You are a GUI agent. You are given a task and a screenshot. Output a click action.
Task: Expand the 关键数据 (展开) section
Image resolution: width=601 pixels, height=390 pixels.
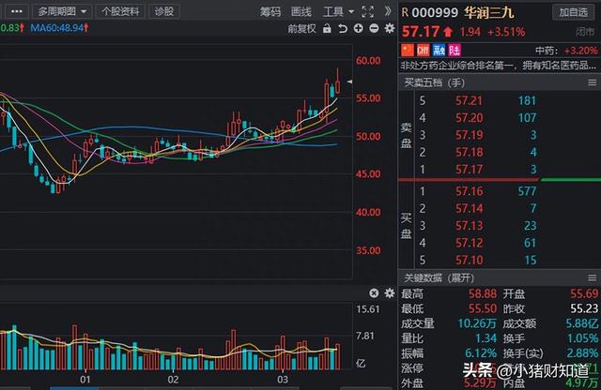[x=439, y=277]
